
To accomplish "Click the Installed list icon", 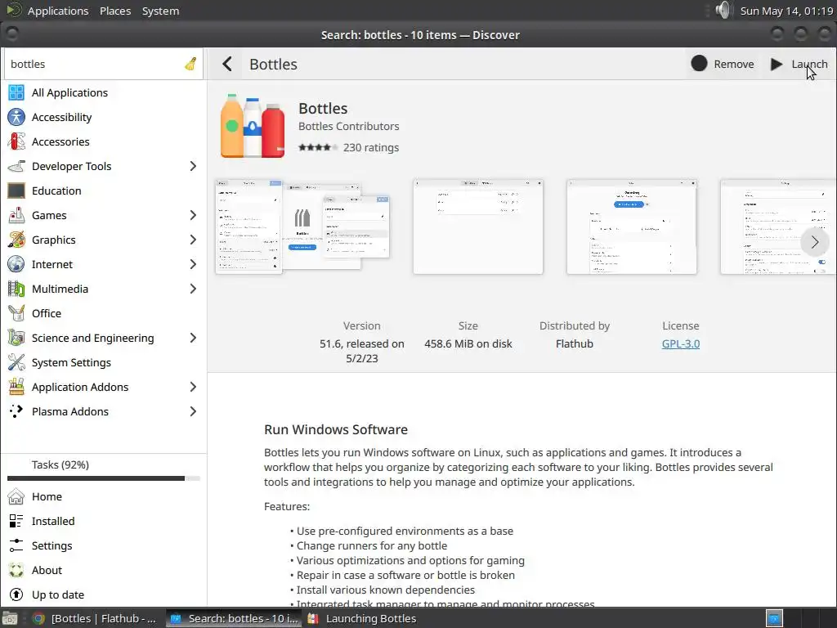I will 16,521.
